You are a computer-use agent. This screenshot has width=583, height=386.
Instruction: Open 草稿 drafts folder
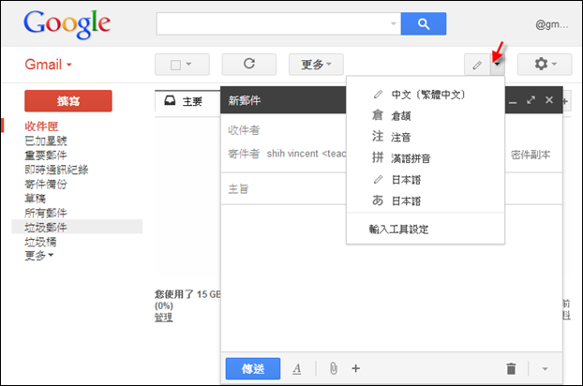click(x=35, y=199)
